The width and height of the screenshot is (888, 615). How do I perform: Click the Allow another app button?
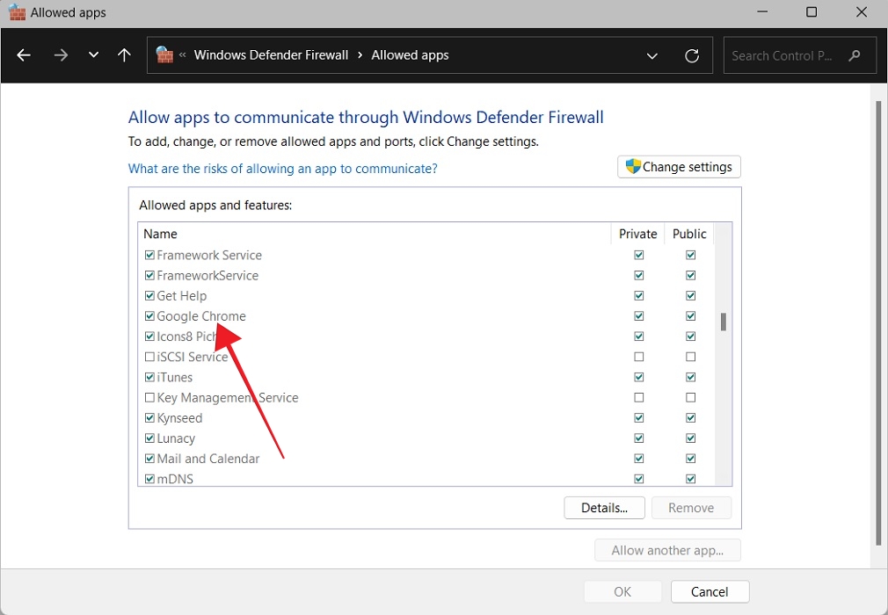click(667, 550)
